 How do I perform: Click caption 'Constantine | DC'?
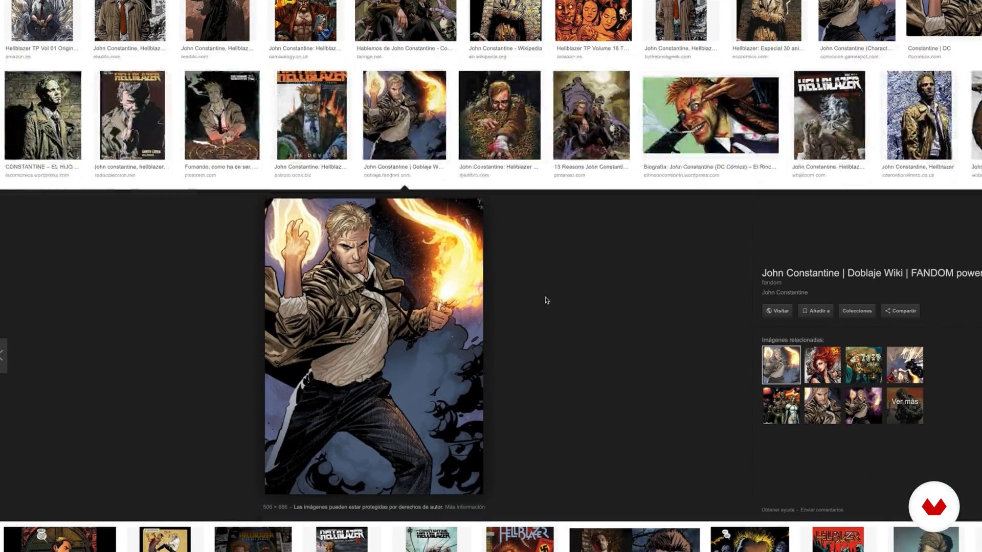tap(929, 49)
